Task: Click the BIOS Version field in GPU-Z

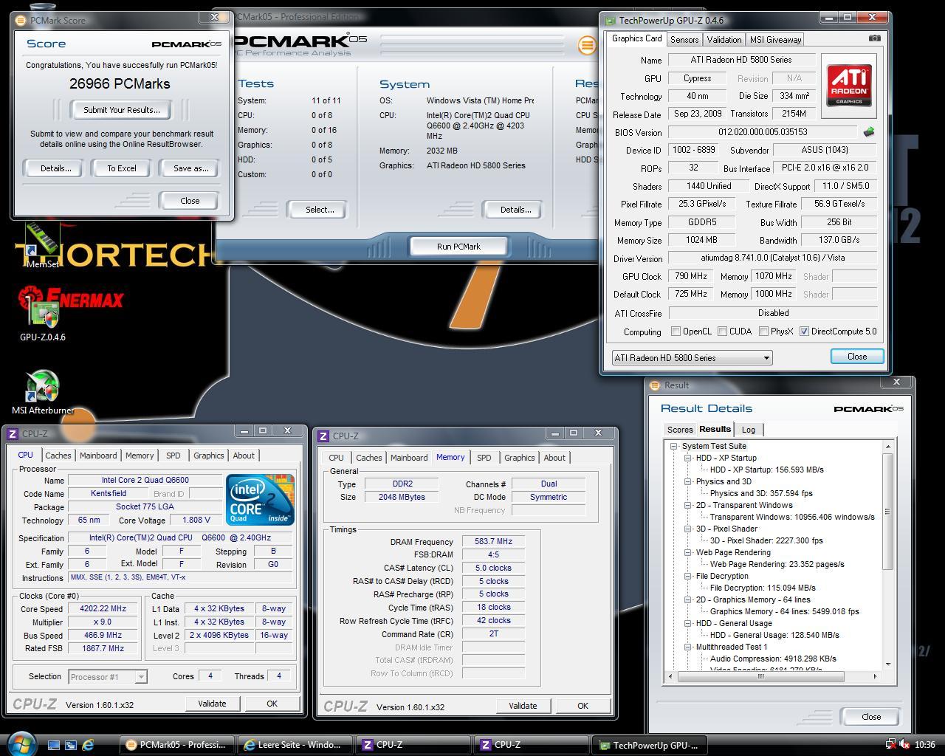Action: (x=763, y=132)
